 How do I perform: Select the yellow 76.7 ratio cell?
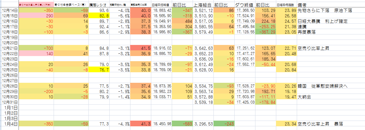click(99, 70)
